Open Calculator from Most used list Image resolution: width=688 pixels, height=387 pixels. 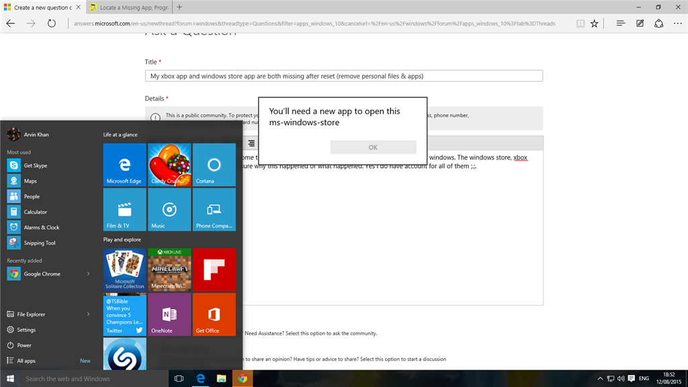tap(48, 212)
